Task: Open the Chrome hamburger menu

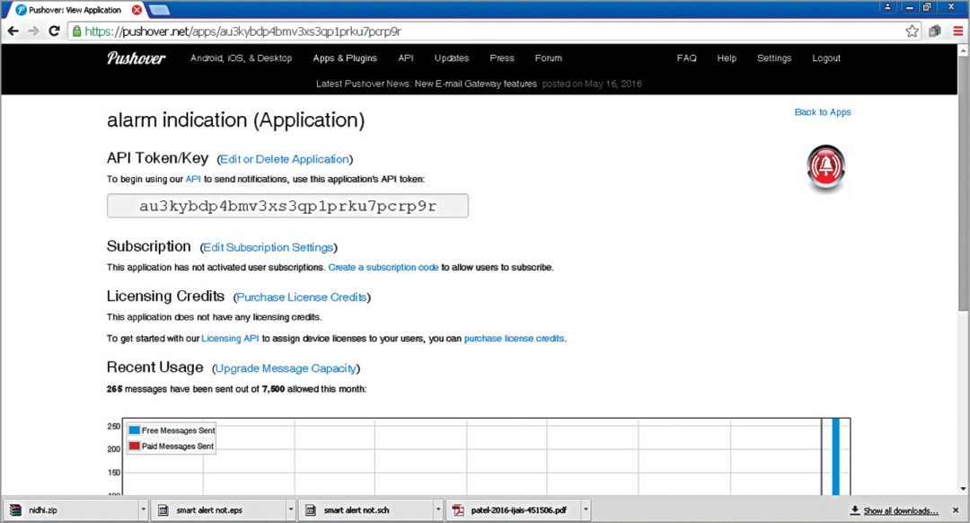Action: (x=957, y=31)
